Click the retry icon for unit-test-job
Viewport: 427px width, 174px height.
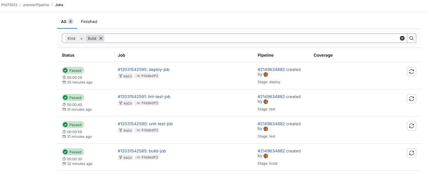[411, 126]
